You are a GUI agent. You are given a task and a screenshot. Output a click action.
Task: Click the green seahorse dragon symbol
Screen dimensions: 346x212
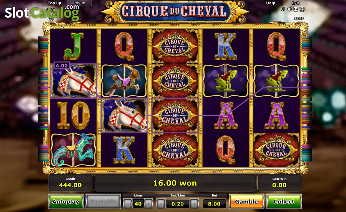73,150
